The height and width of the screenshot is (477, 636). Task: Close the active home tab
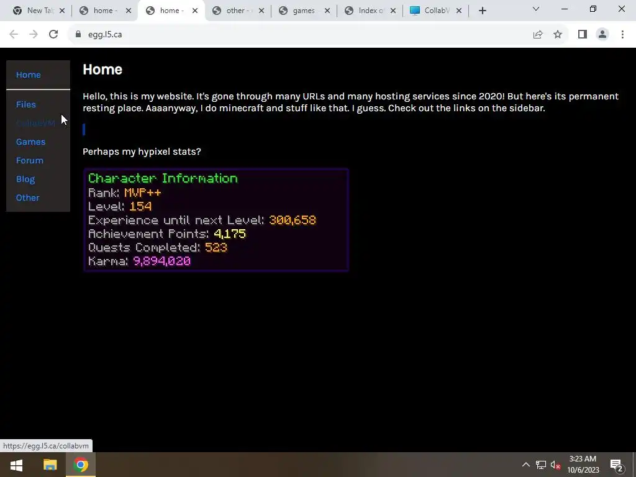click(x=195, y=11)
